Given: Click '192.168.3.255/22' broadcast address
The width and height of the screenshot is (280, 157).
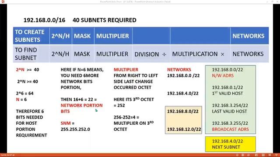Looking at the screenshot, I should click(x=230, y=123).
